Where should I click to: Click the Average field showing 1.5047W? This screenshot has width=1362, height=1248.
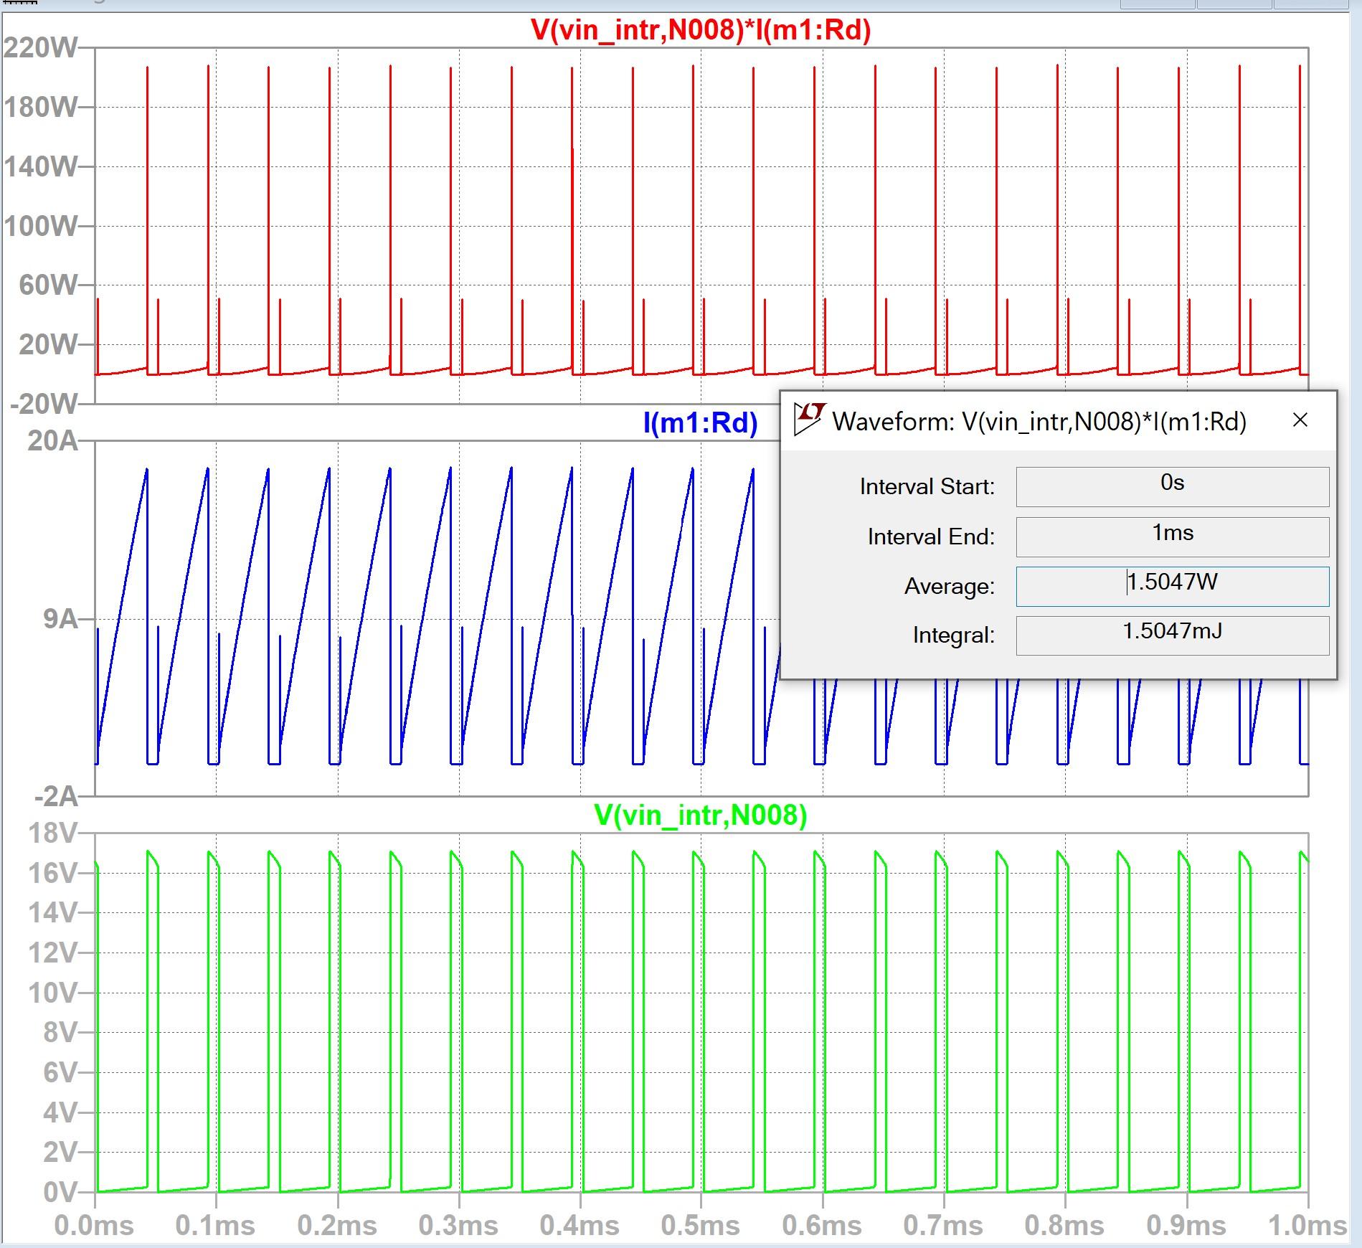(1173, 586)
